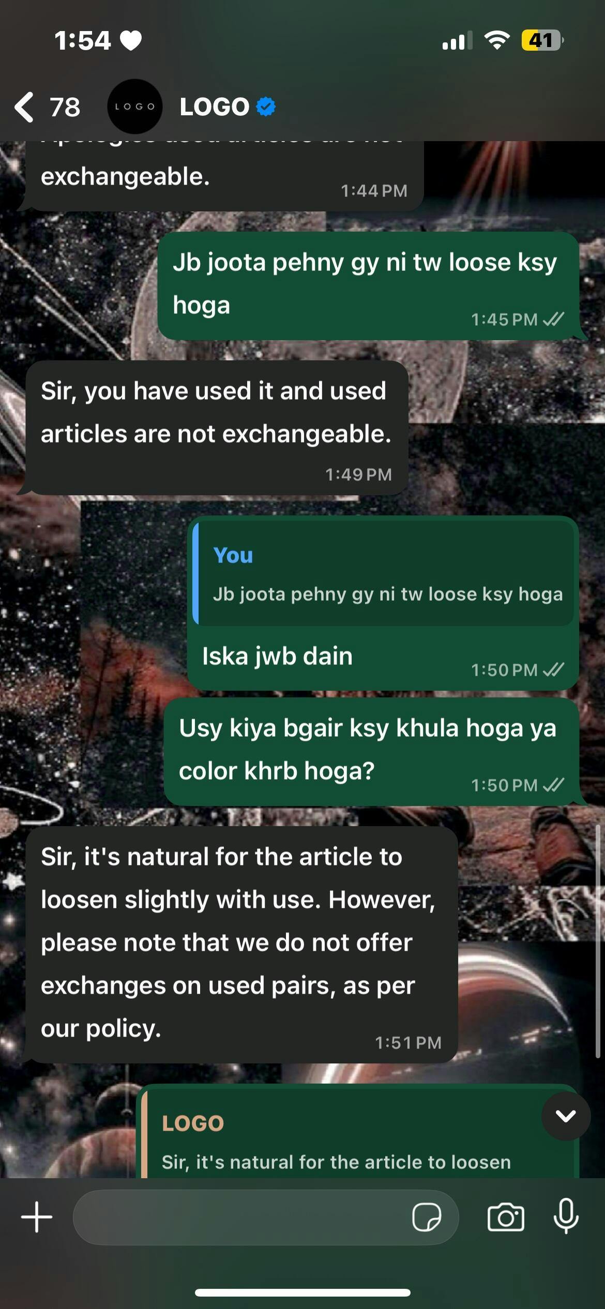Open LOGO contact info from header name
Image resolution: width=605 pixels, height=1309 pixels.
point(214,106)
